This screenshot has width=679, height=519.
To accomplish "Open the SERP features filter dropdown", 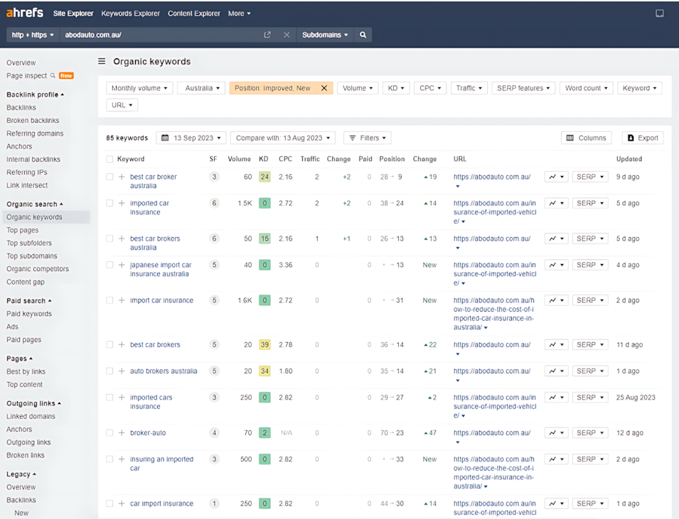I will (523, 88).
